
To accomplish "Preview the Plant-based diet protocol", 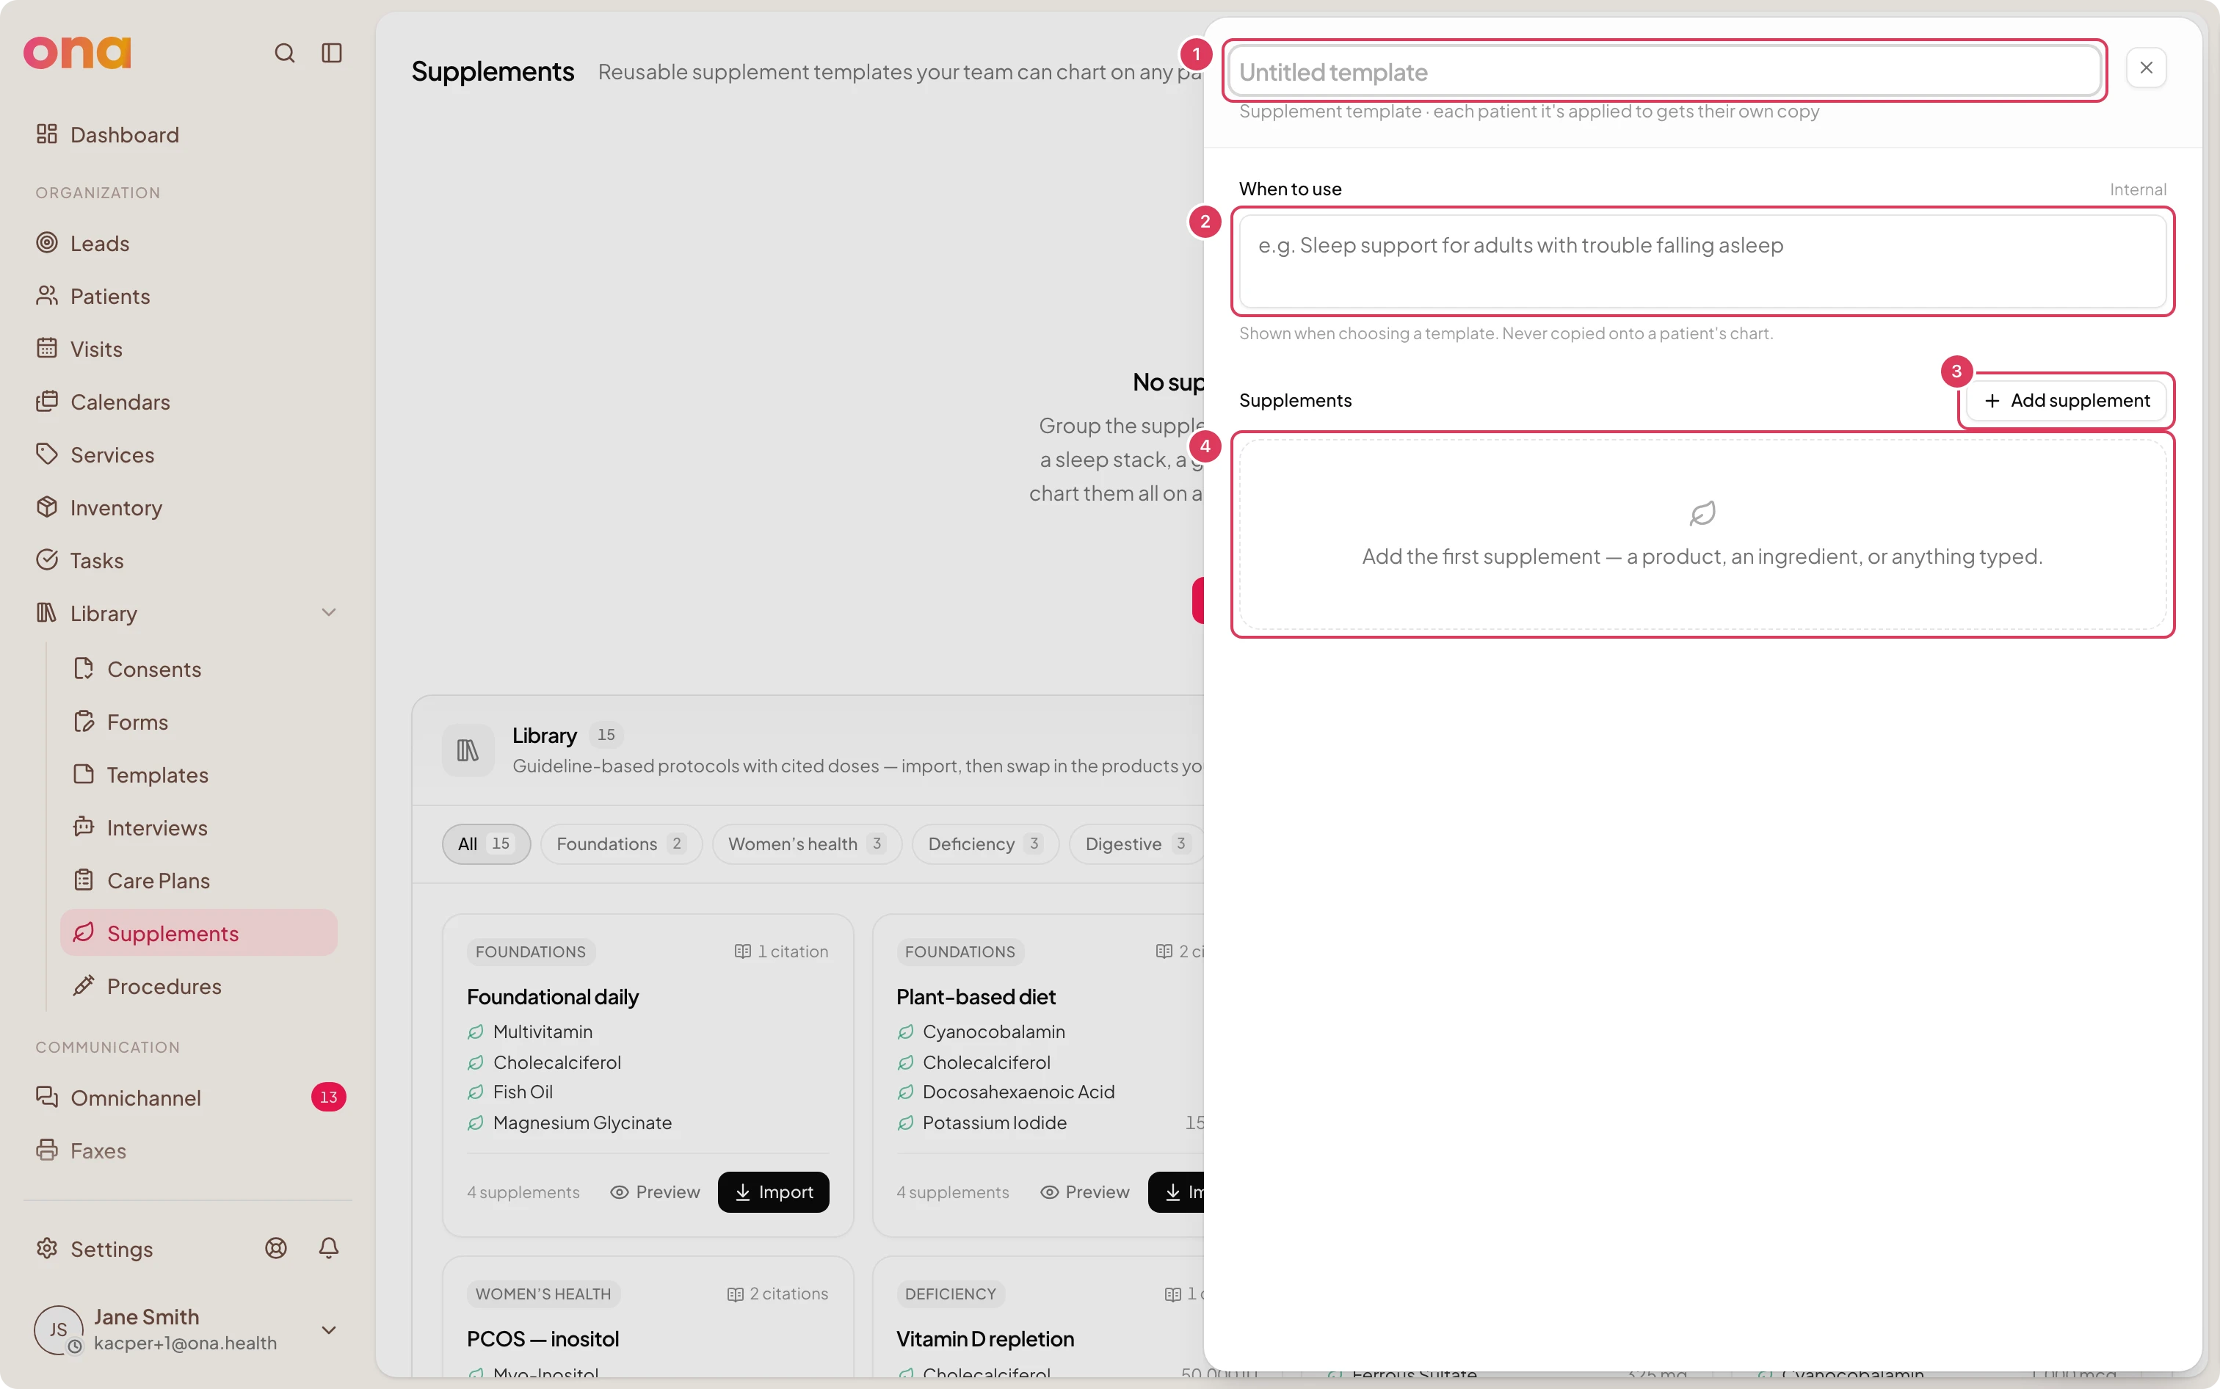I will coord(1085,1192).
